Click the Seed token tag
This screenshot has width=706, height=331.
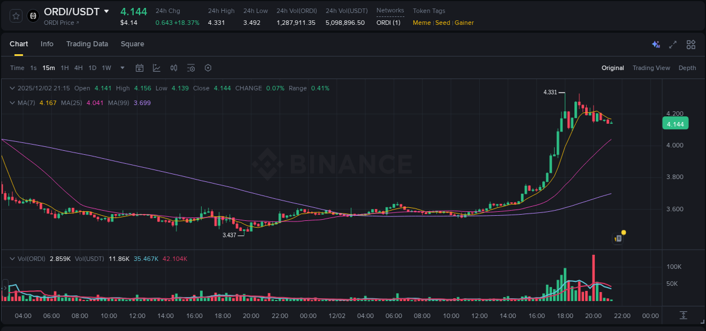pyautogui.click(x=443, y=23)
